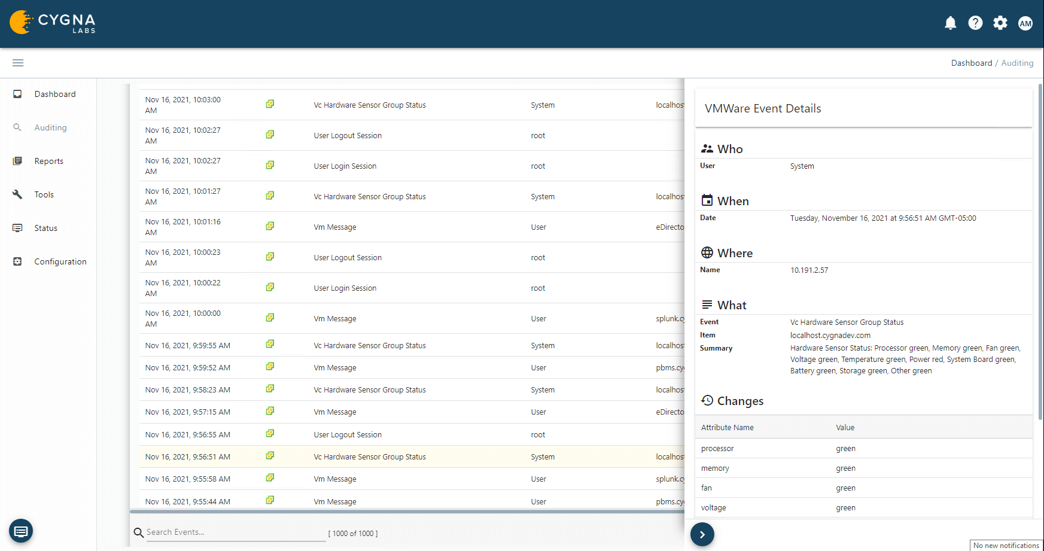Screen dimensions: 1044x551
Task: Open the settings gear icon
Action: pyautogui.click(x=1000, y=23)
